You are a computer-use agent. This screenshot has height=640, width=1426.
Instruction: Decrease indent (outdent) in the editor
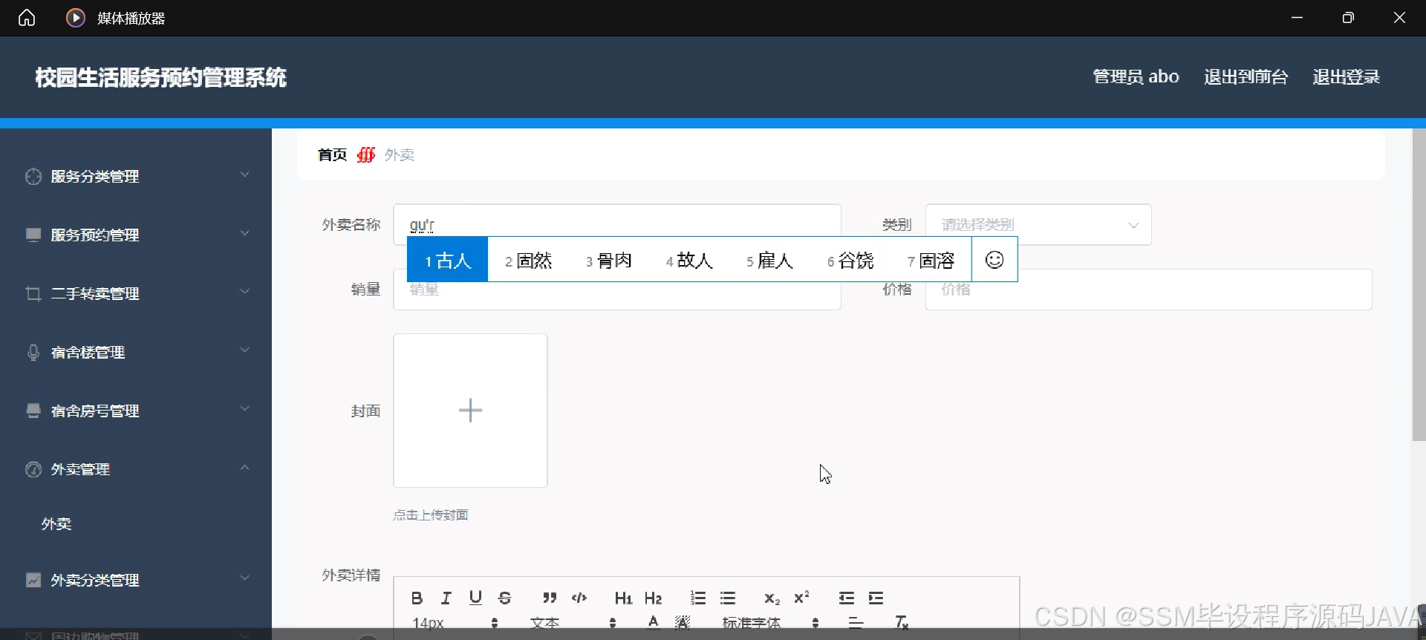[x=846, y=598]
